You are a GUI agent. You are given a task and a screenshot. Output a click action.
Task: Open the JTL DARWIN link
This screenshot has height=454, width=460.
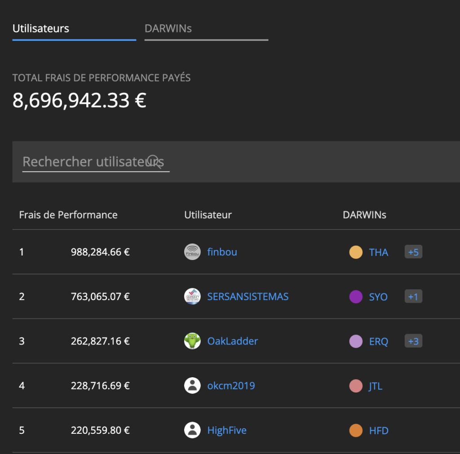(376, 386)
